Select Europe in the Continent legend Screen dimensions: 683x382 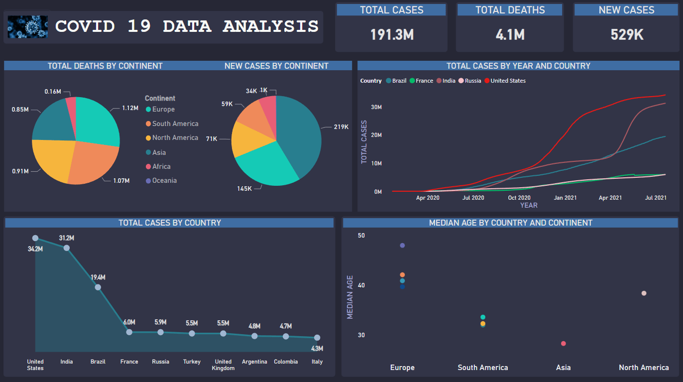pyautogui.click(x=163, y=109)
